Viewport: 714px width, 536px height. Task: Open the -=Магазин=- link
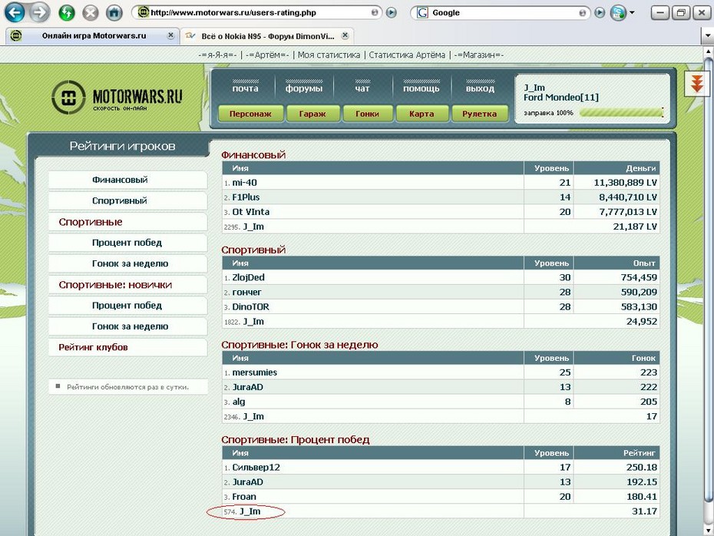click(x=478, y=55)
